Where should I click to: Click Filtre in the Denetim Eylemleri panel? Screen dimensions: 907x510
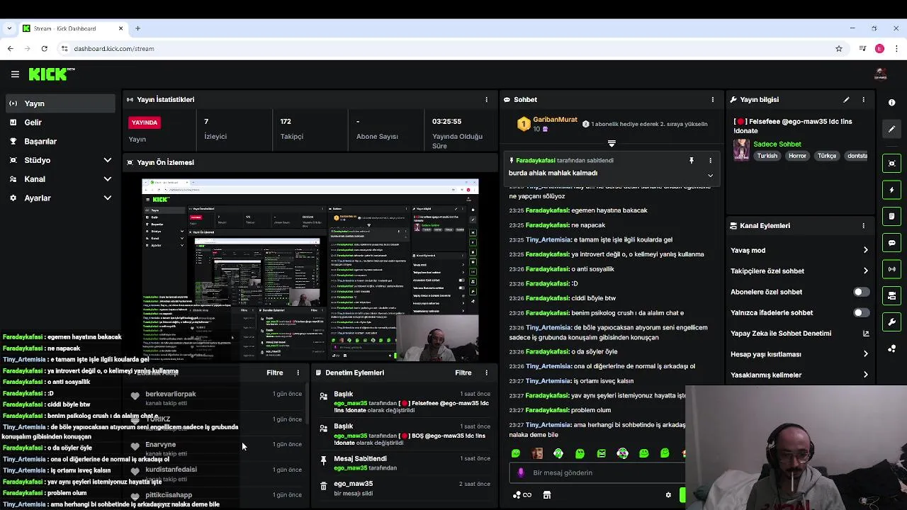(x=463, y=373)
